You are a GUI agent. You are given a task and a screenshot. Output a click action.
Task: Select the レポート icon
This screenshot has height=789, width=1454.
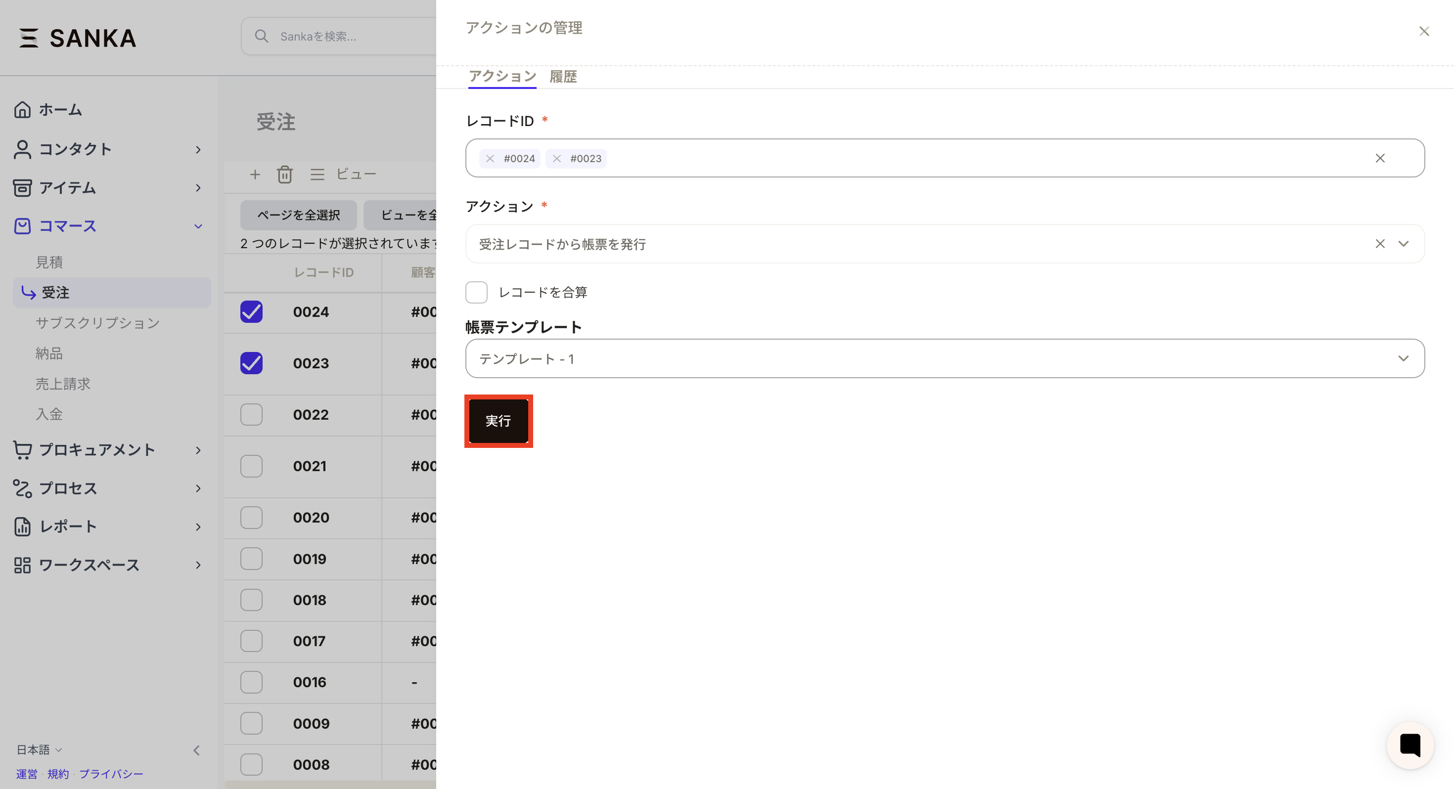coord(23,526)
